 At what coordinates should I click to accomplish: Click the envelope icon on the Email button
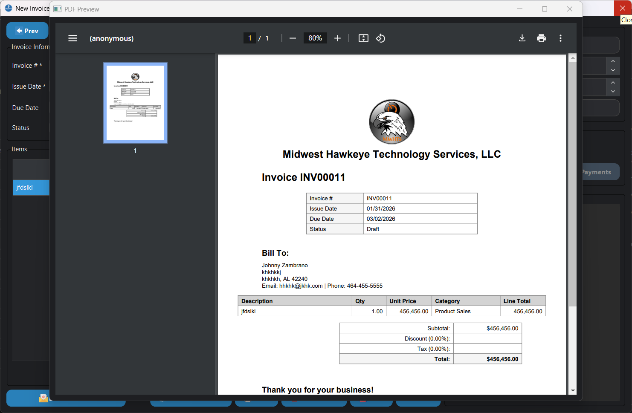(x=43, y=398)
